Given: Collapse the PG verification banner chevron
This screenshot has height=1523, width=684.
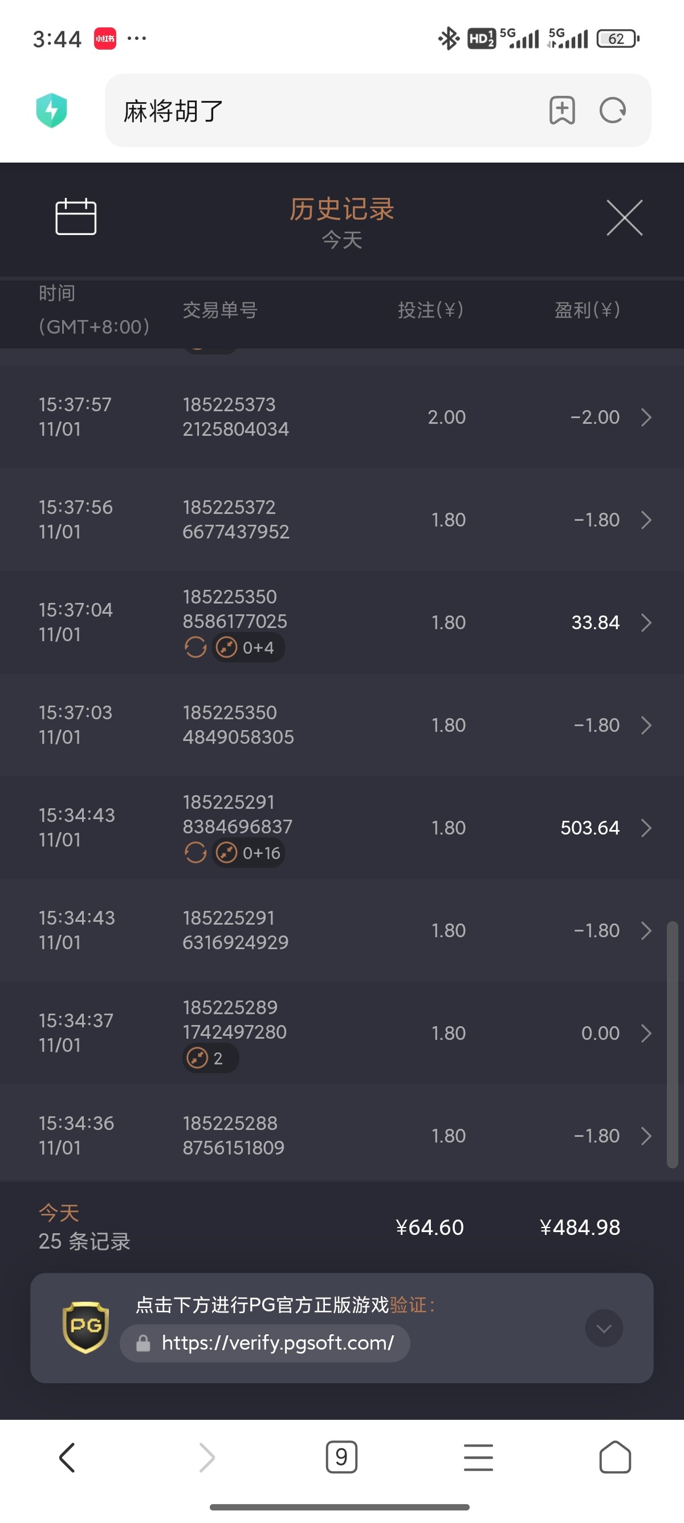Looking at the screenshot, I should tap(604, 1328).
